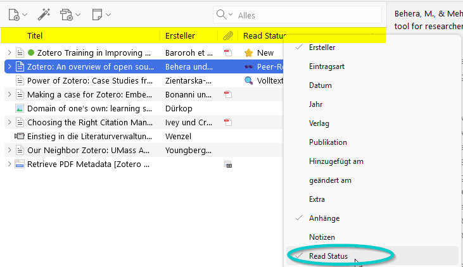The image size is (463, 267).
Task: Click the star New read status icon
Action: 249,53
